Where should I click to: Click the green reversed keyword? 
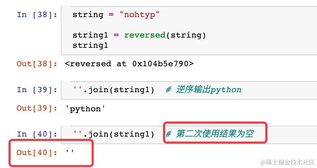pos(145,35)
